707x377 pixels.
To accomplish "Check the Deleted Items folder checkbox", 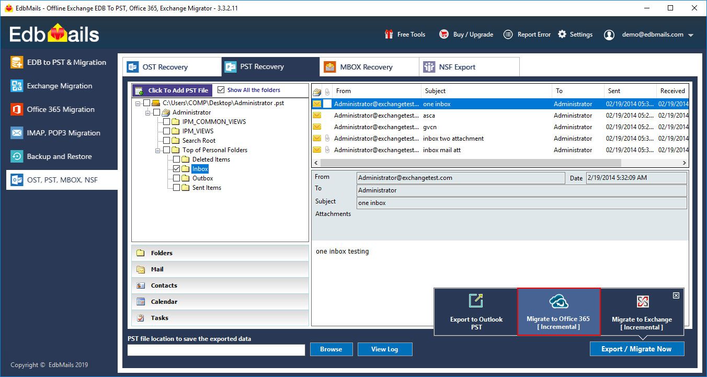I will (x=176, y=159).
